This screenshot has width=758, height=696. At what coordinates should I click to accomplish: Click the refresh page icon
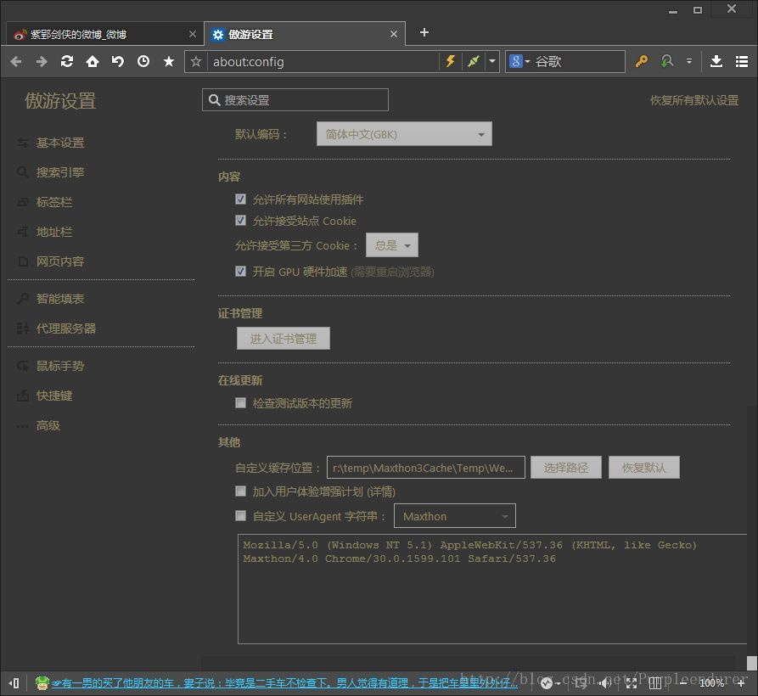(67, 61)
